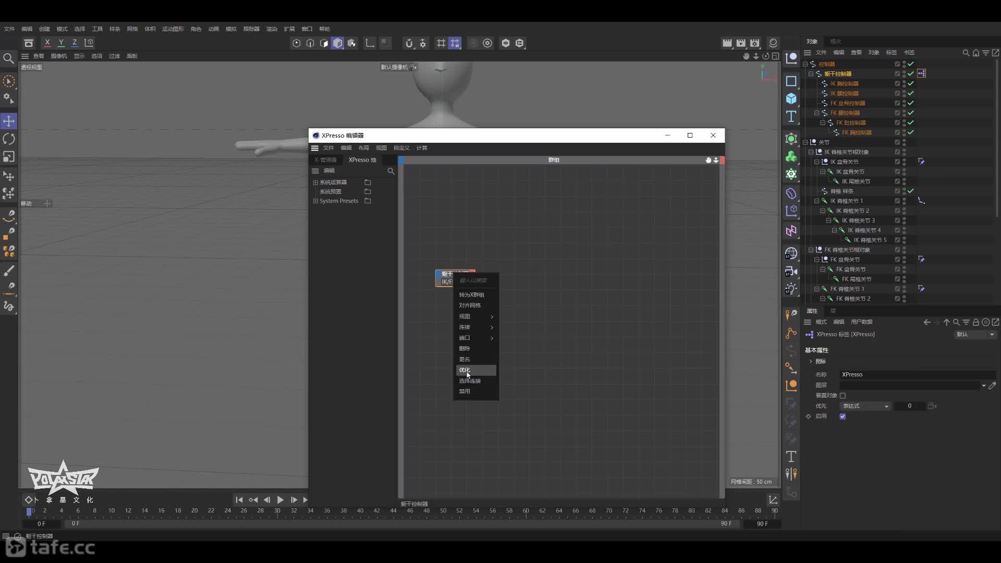Open 连接 submenu in context menu
Viewport: 1001px width, 563px height.
[x=475, y=327]
